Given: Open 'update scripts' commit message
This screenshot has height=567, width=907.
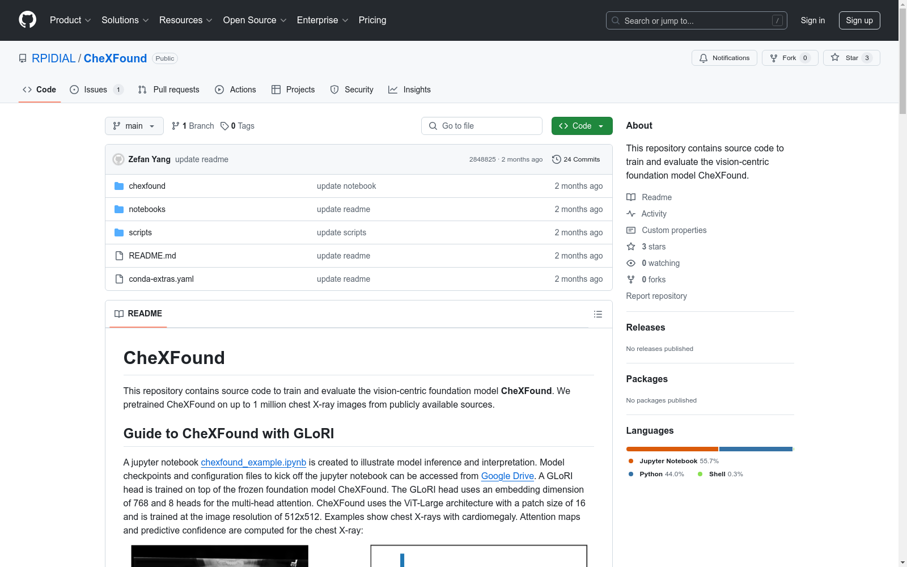Looking at the screenshot, I should coord(341,232).
